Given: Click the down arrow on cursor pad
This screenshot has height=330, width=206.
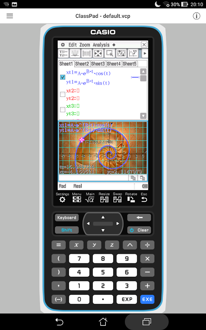Looking at the screenshot, I should coord(103,230).
